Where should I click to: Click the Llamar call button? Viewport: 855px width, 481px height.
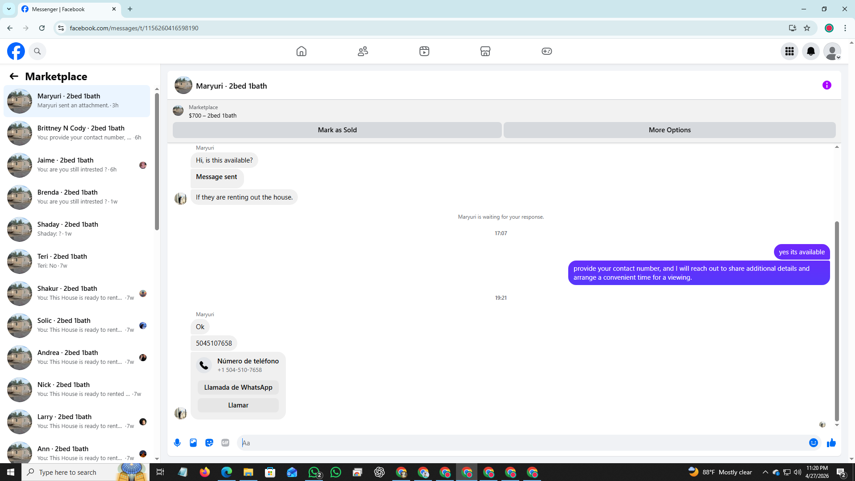point(238,405)
